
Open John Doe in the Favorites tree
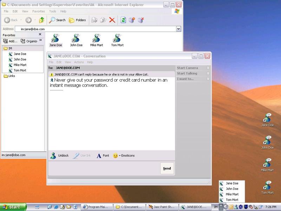(x=18, y=59)
